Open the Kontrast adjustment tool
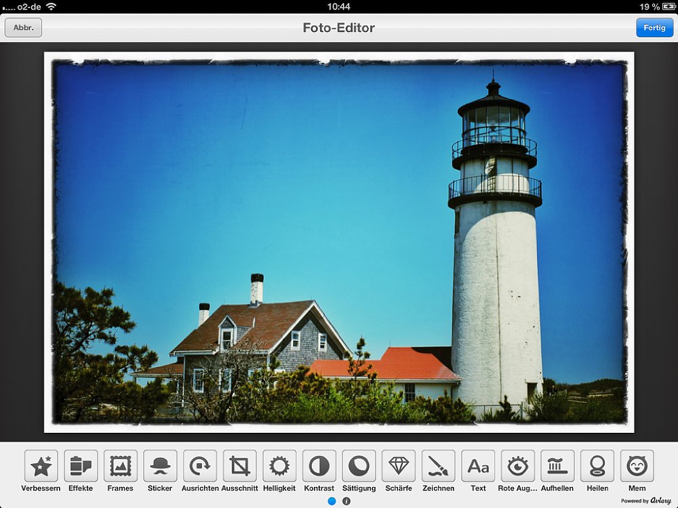The image size is (678, 508). click(319, 466)
